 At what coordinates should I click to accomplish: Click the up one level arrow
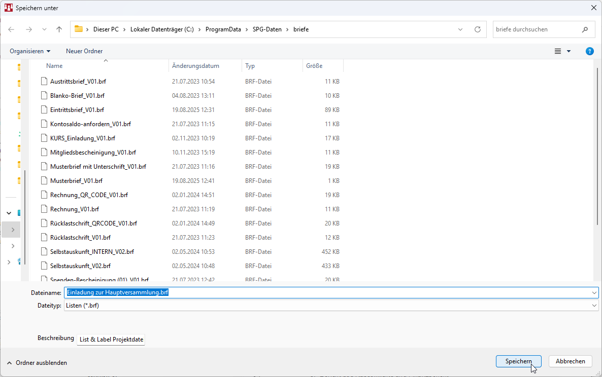pos(59,29)
